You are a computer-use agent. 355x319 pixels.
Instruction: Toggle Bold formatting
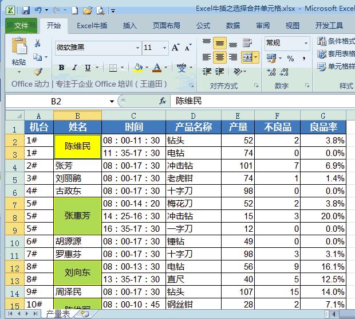[x=61, y=68]
